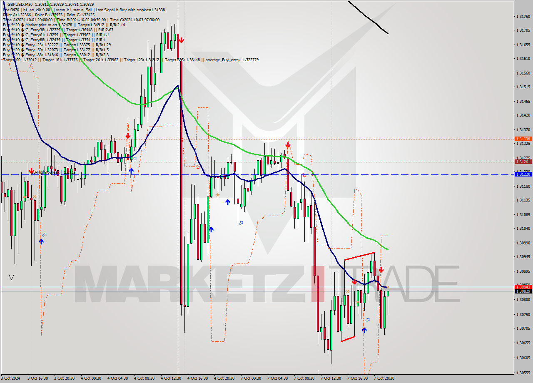Image resolution: width=533 pixels, height=383 pixels.
Task: Click the '3 Oct 2024' date label
Action: (x=10, y=378)
